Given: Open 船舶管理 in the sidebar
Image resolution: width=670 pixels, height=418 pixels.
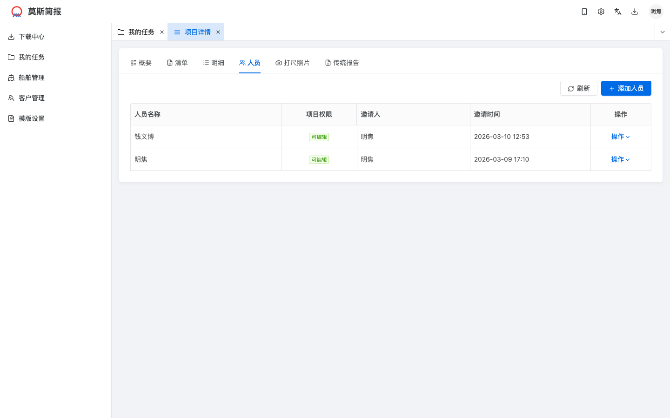Looking at the screenshot, I should click(32, 78).
